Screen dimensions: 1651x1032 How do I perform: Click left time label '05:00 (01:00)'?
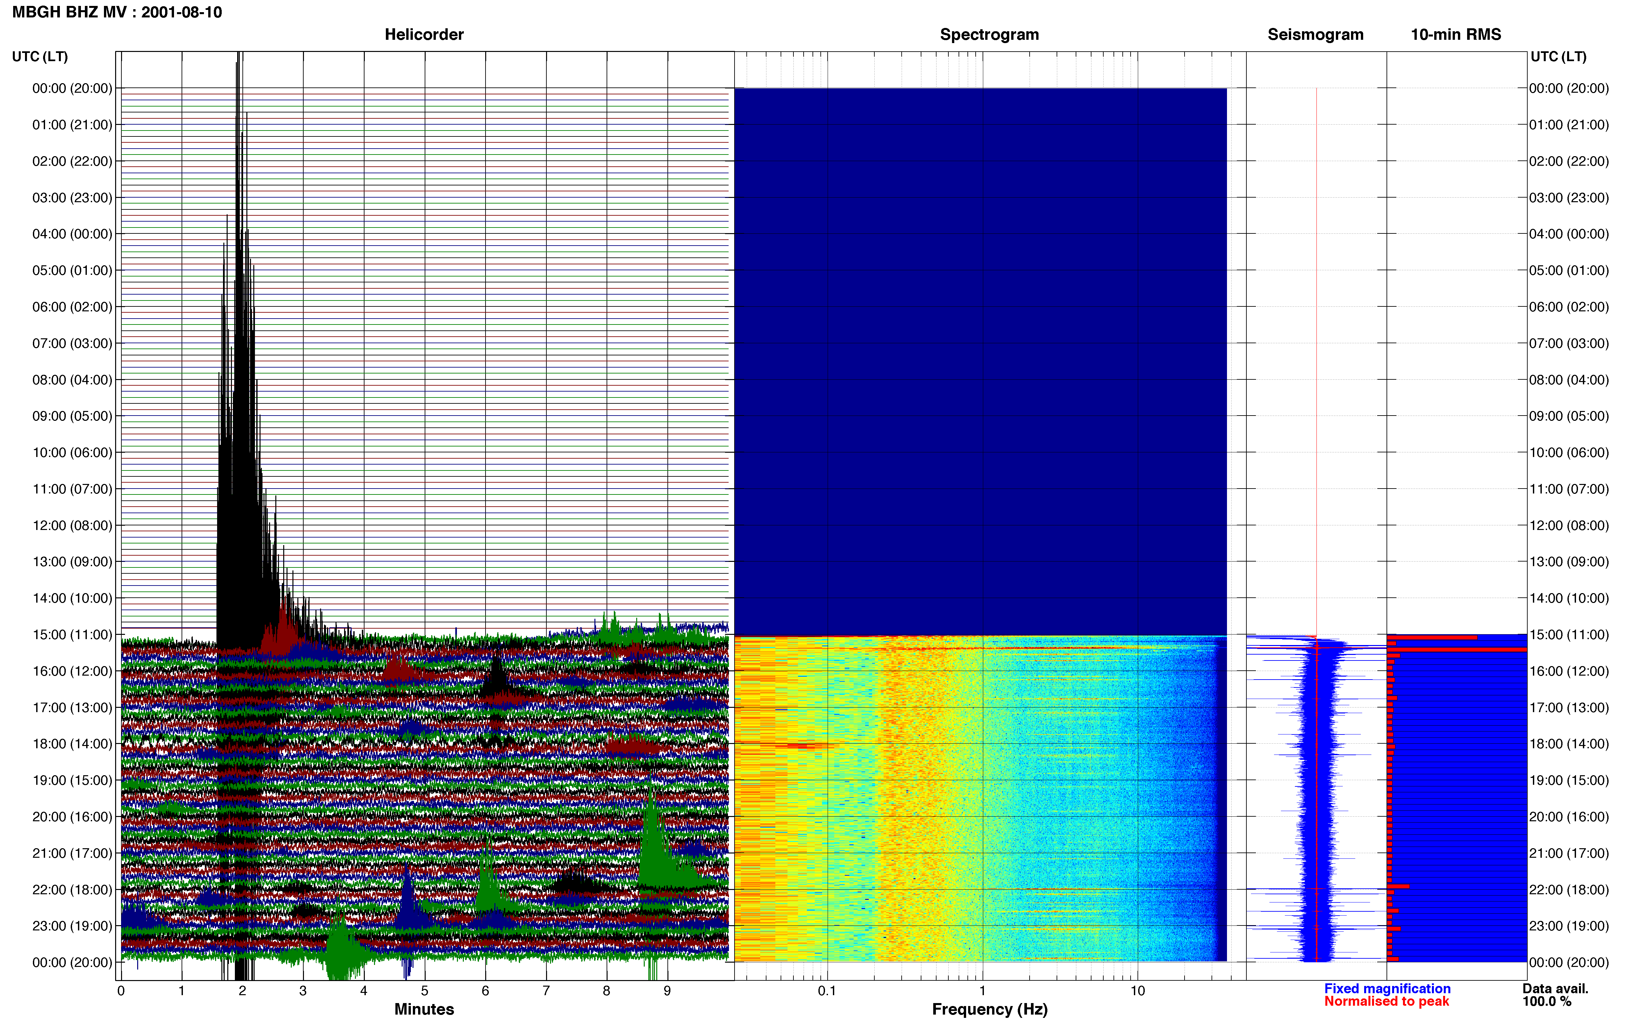click(x=72, y=270)
